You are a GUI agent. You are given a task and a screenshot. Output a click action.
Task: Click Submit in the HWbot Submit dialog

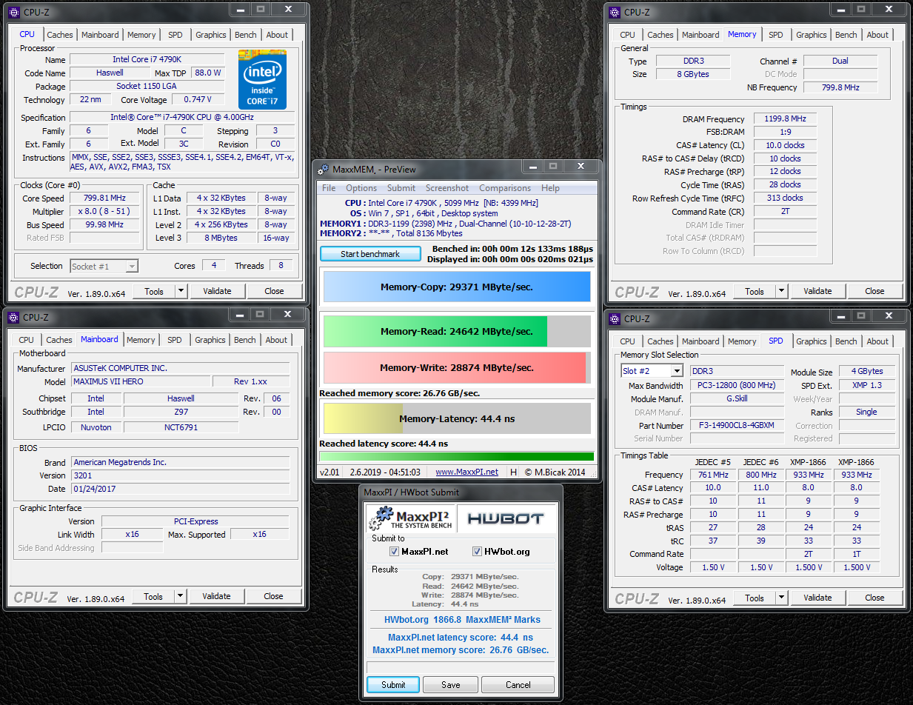pos(393,685)
